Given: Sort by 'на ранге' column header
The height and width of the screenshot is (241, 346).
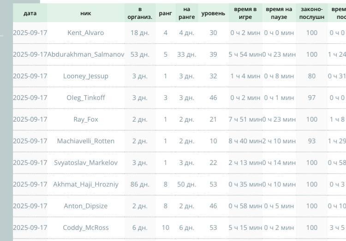Looking at the screenshot, I should 186,13.
